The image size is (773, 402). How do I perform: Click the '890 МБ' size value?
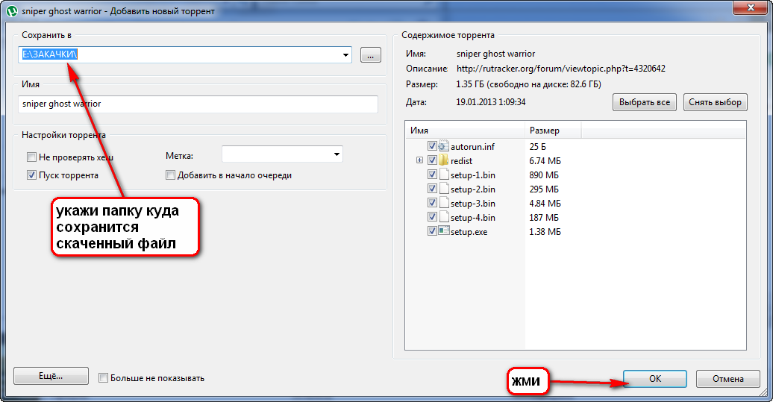[x=544, y=175]
